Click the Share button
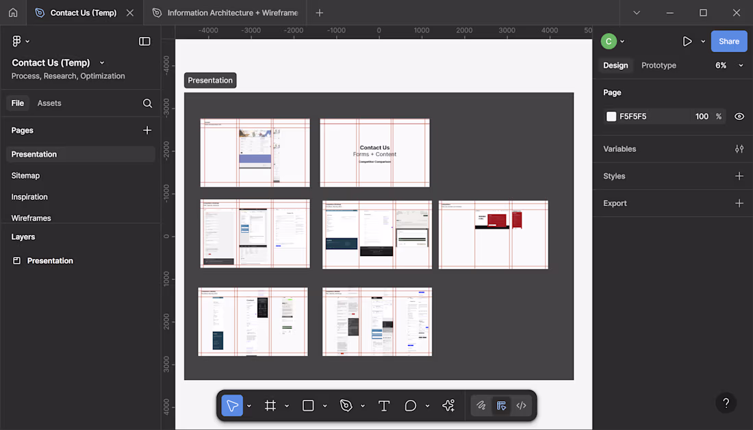 point(728,41)
